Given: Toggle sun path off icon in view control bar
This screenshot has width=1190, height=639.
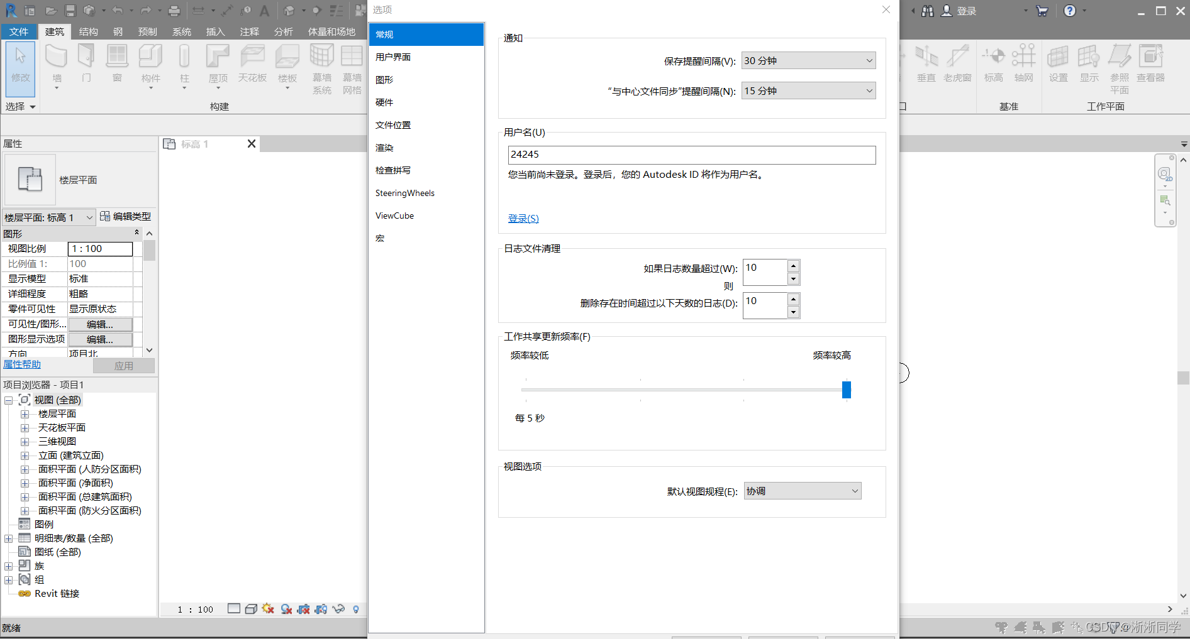Looking at the screenshot, I should tap(268, 609).
